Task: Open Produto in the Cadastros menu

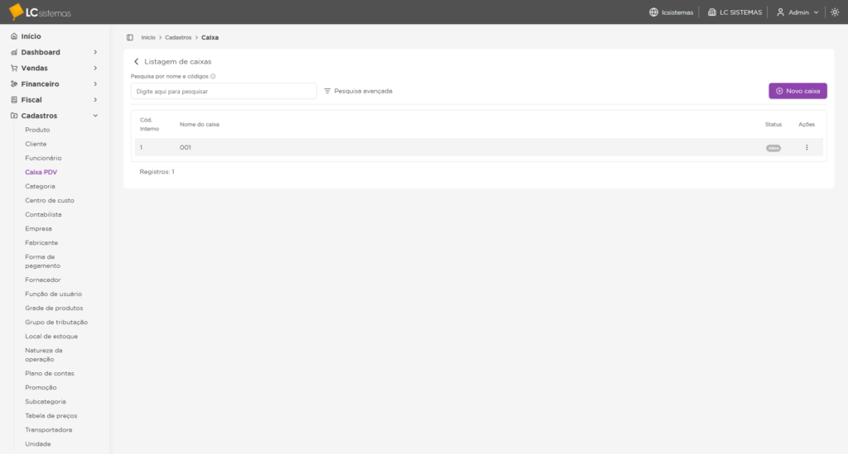Action: pos(37,130)
